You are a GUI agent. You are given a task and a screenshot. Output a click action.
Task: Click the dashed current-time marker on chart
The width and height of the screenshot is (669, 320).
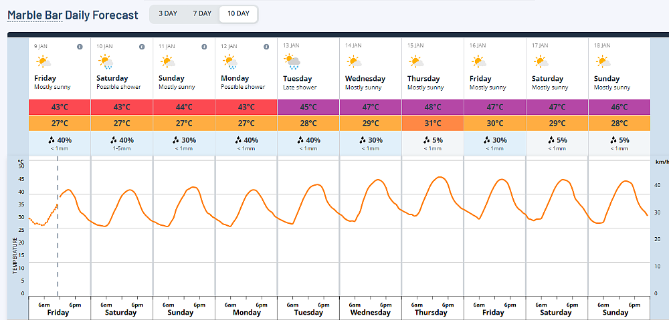[x=58, y=226]
